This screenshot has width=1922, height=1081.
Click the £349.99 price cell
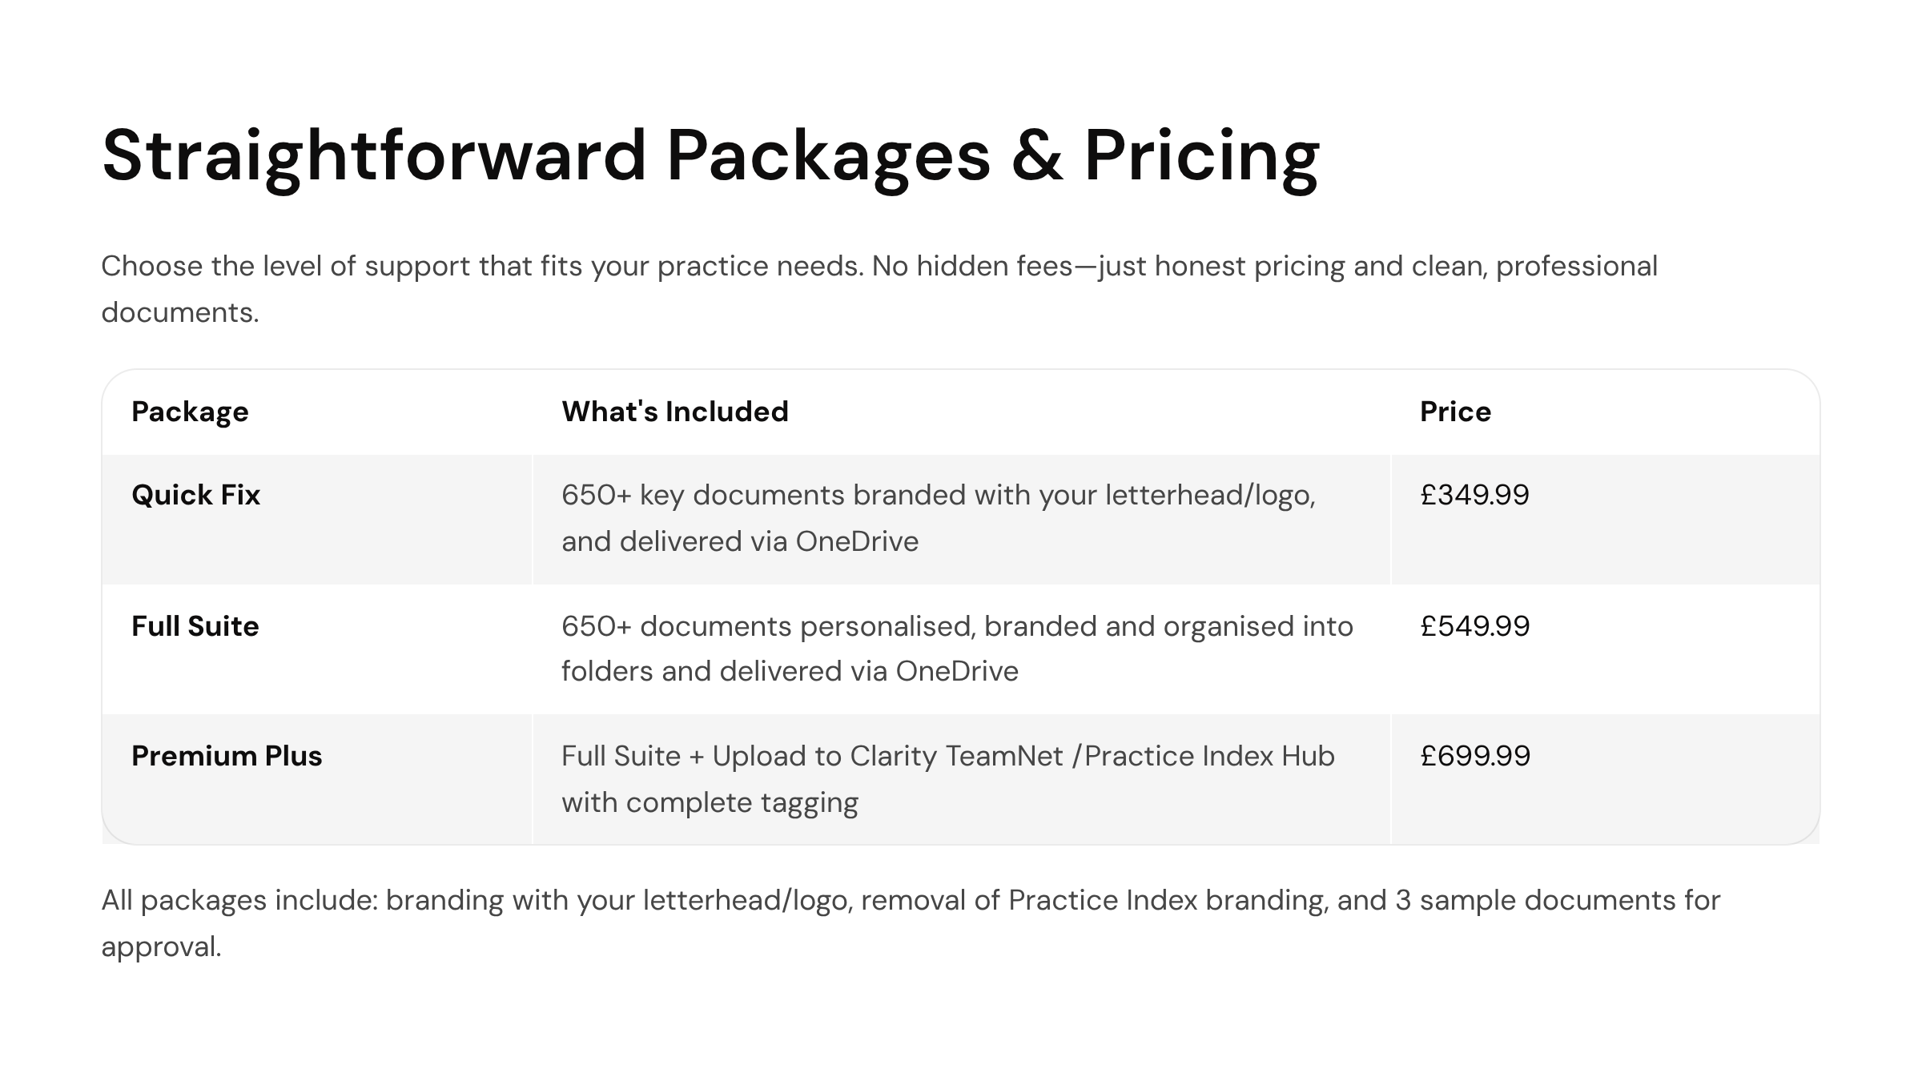point(1474,495)
